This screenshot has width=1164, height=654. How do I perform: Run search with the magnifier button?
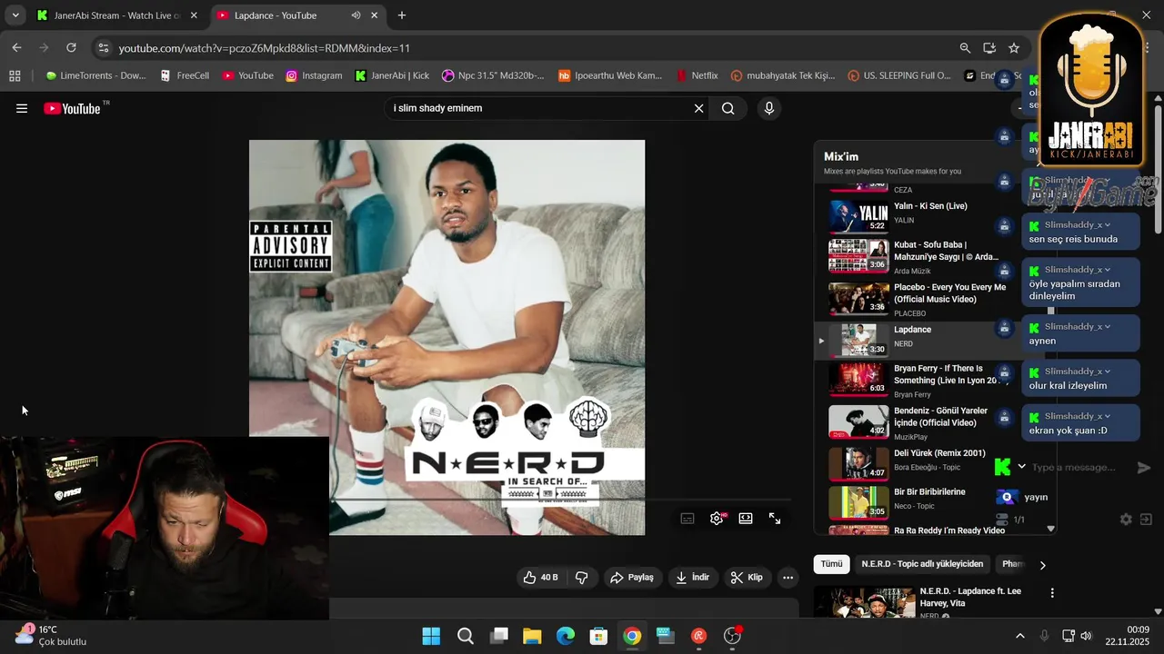728,108
